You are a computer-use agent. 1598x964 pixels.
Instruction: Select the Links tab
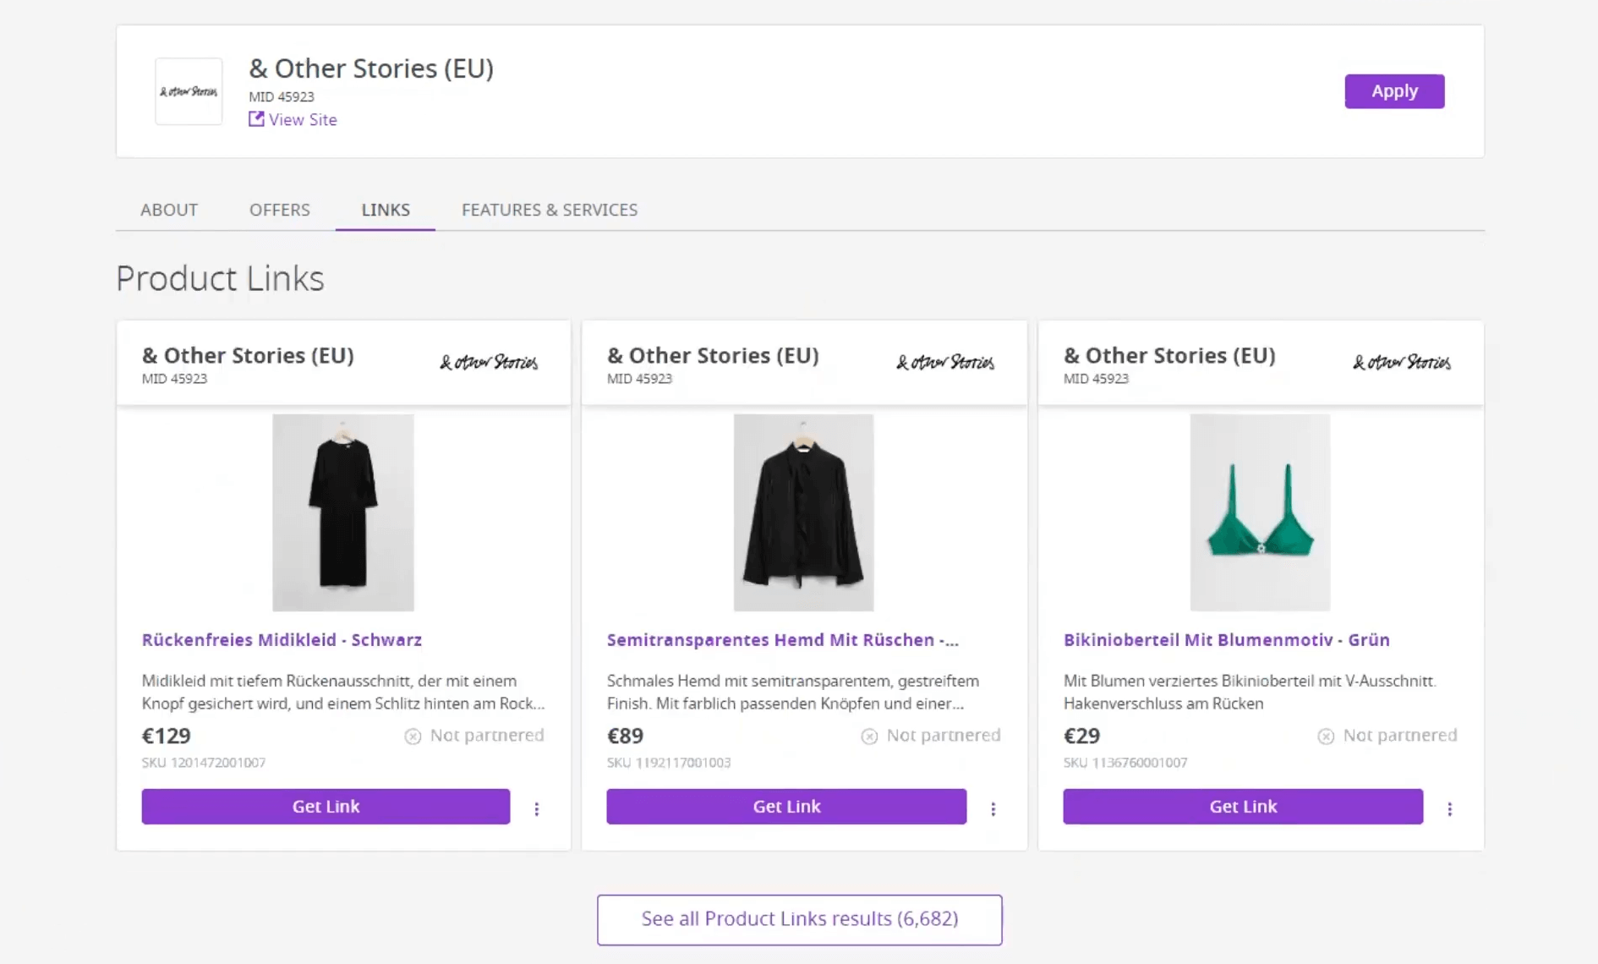coord(386,210)
